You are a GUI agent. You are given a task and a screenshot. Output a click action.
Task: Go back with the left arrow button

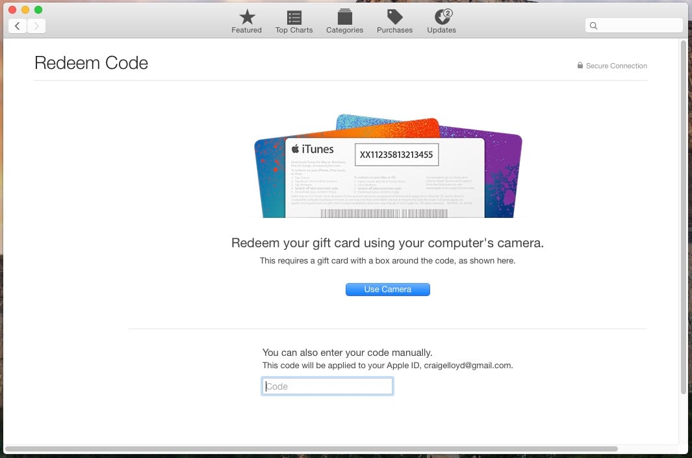(x=17, y=26)
